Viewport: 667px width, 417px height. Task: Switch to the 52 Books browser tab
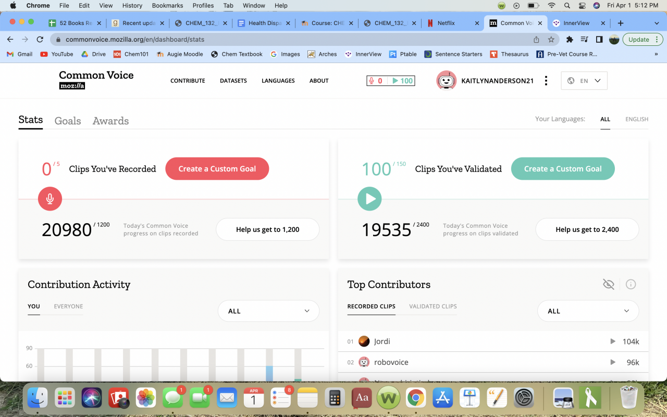pyautogui.click(x=73, y=23)
